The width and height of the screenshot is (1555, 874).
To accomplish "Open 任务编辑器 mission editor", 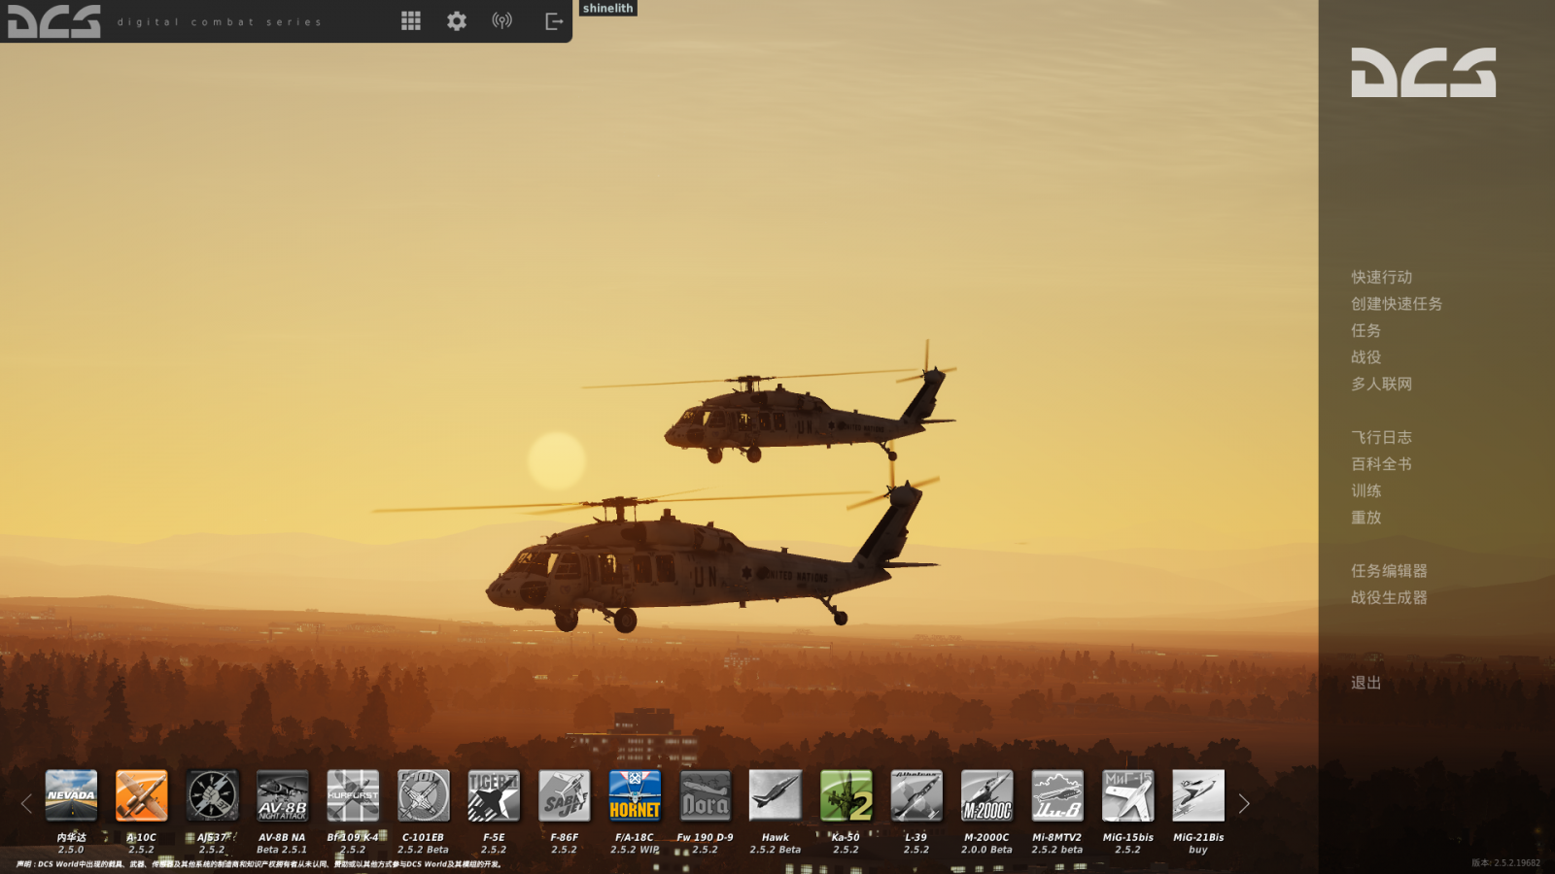I will pos(1389,571).
